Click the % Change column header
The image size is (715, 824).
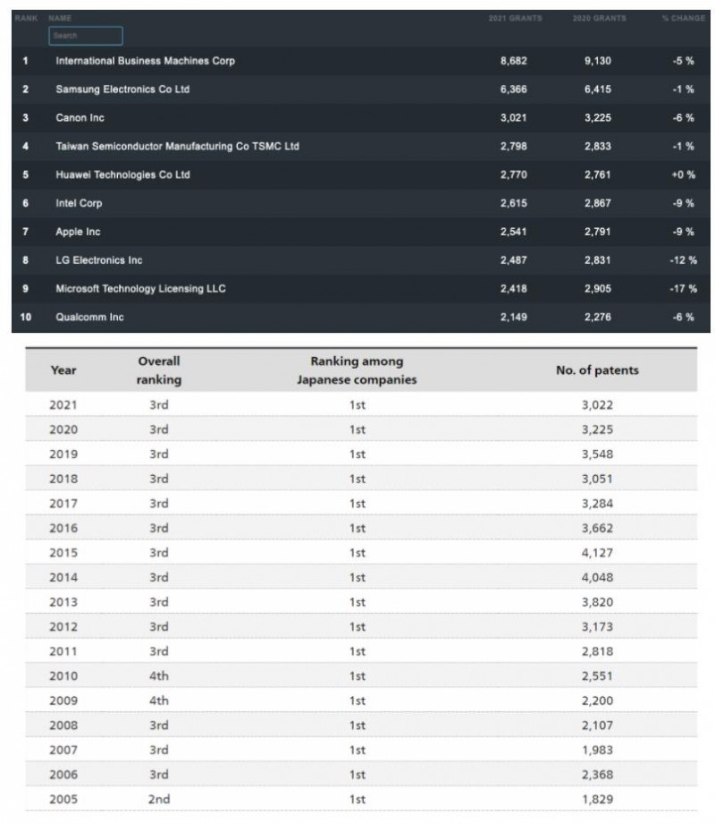[683, 18]
